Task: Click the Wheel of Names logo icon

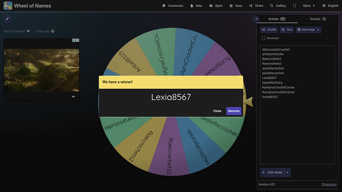Action: (8, 5)
